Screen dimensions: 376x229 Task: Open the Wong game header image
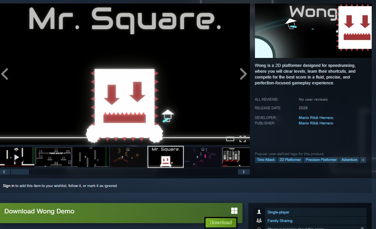click(313, 31)
